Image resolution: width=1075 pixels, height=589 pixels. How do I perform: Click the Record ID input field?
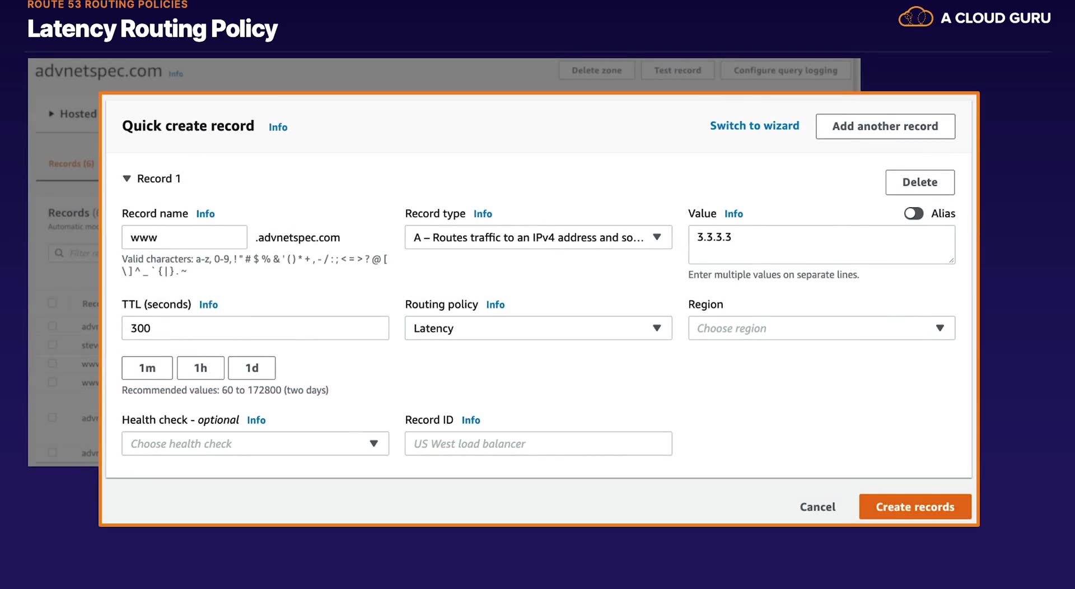click(538, 443)
